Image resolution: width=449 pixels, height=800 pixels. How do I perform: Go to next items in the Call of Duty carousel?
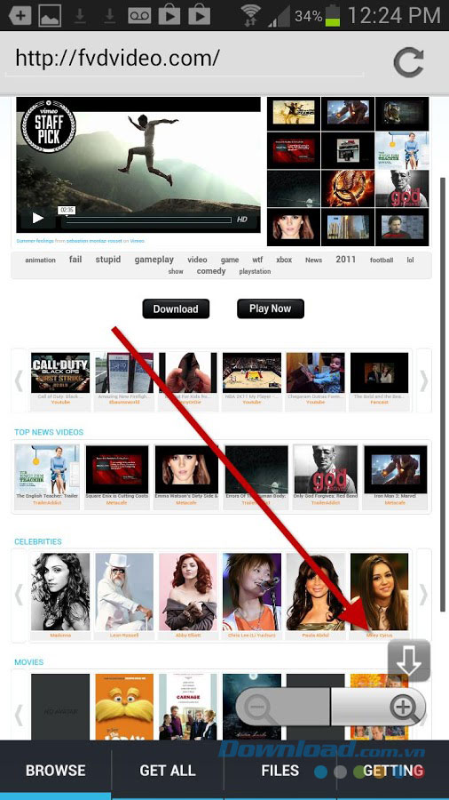pos(423,380)
